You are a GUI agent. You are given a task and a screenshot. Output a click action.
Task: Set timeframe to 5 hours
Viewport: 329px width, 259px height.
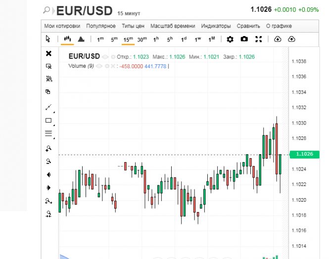(x=170, y=39)
